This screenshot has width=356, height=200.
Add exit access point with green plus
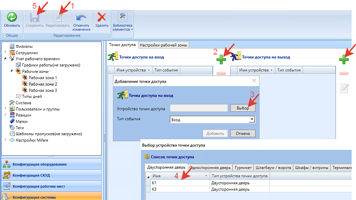tap(344, 59)
